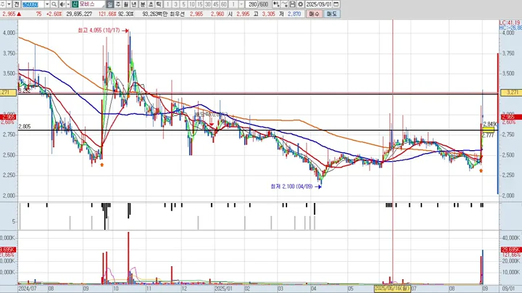Switch to tick 틱 chart period
The width and height of the screenshot is (522, 293).
coord(159,4)
